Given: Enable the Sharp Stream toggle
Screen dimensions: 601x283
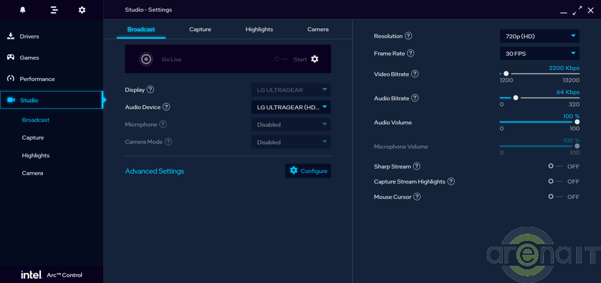Looking at the screenshot, I should pyautogui.click(x=554, y=166).
